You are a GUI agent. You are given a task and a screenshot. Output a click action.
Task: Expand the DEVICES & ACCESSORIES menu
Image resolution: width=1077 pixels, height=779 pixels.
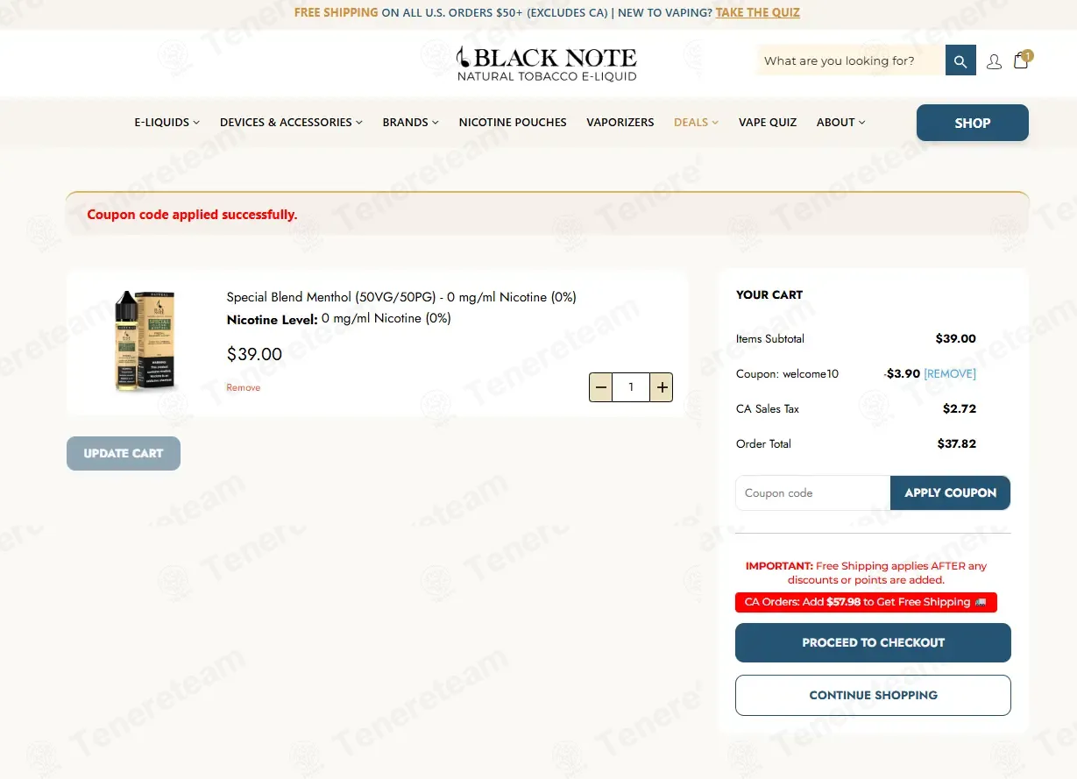(x=291, y=123)
